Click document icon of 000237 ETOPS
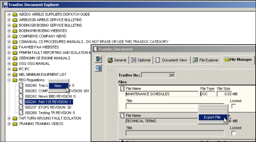Viewport: 256px width, 142px height. (x=21, y=107)
